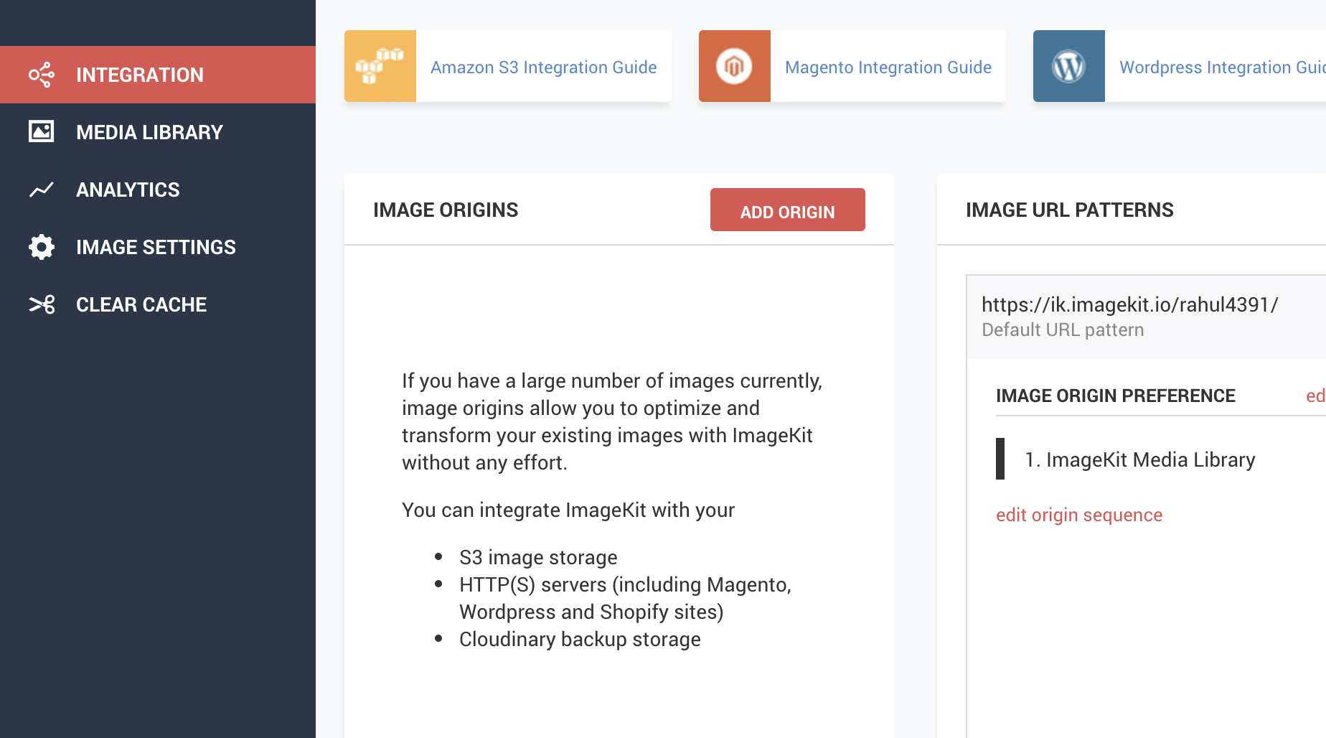Image resolution: width=1326 pixels, height=738 pixels.
Task: Click the Default URL pattern label
Action: [x=1063, y=330]
